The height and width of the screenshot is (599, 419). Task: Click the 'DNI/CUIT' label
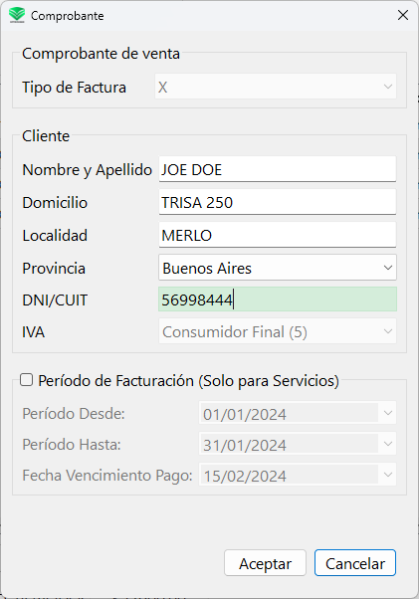point(55,300)
